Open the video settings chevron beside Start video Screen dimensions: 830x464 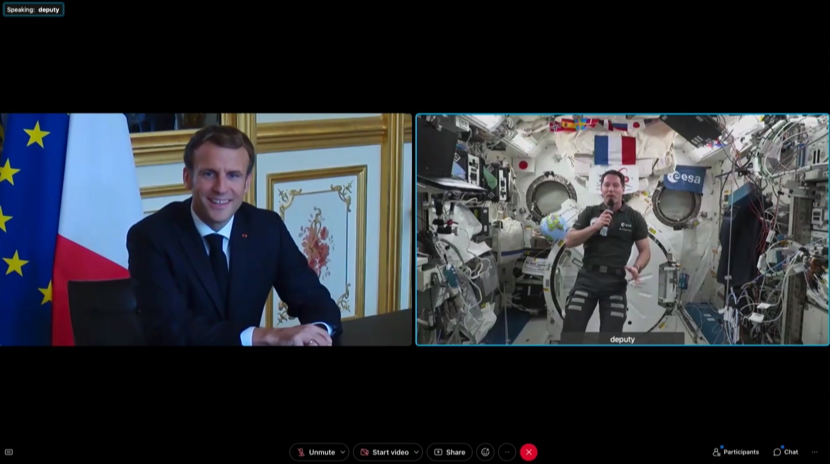point(415,452)
